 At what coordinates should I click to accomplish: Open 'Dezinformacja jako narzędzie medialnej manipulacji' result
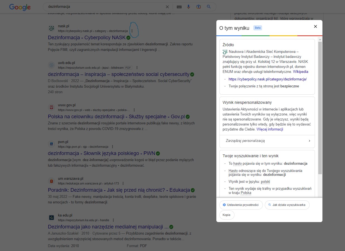click(x=108, y=227)
